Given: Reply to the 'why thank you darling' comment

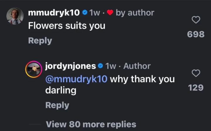Looking at the screenshot, I should [57, 105].
